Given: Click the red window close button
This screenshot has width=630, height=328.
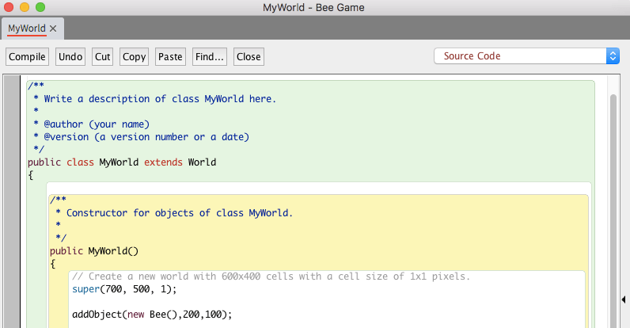Looking at the screenshot, I should [9, 7].
